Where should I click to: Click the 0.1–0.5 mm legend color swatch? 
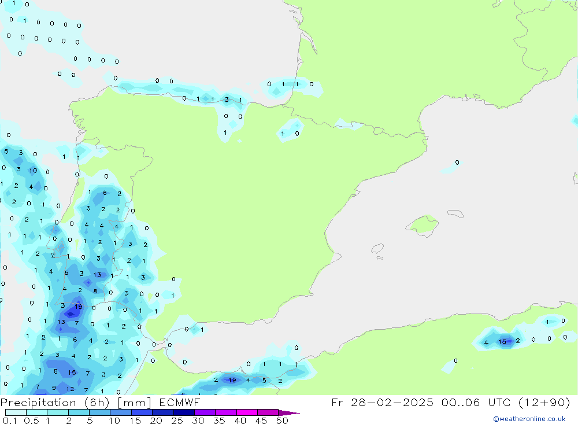coord(16,412)
